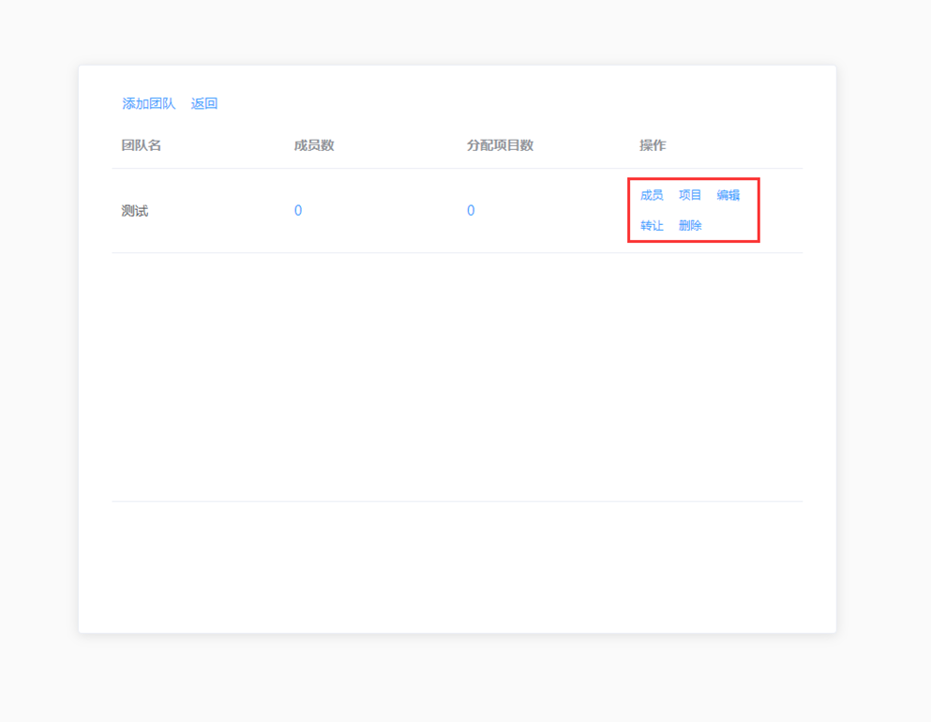
Task: Select the team name 测试
Action: (135, 211)
